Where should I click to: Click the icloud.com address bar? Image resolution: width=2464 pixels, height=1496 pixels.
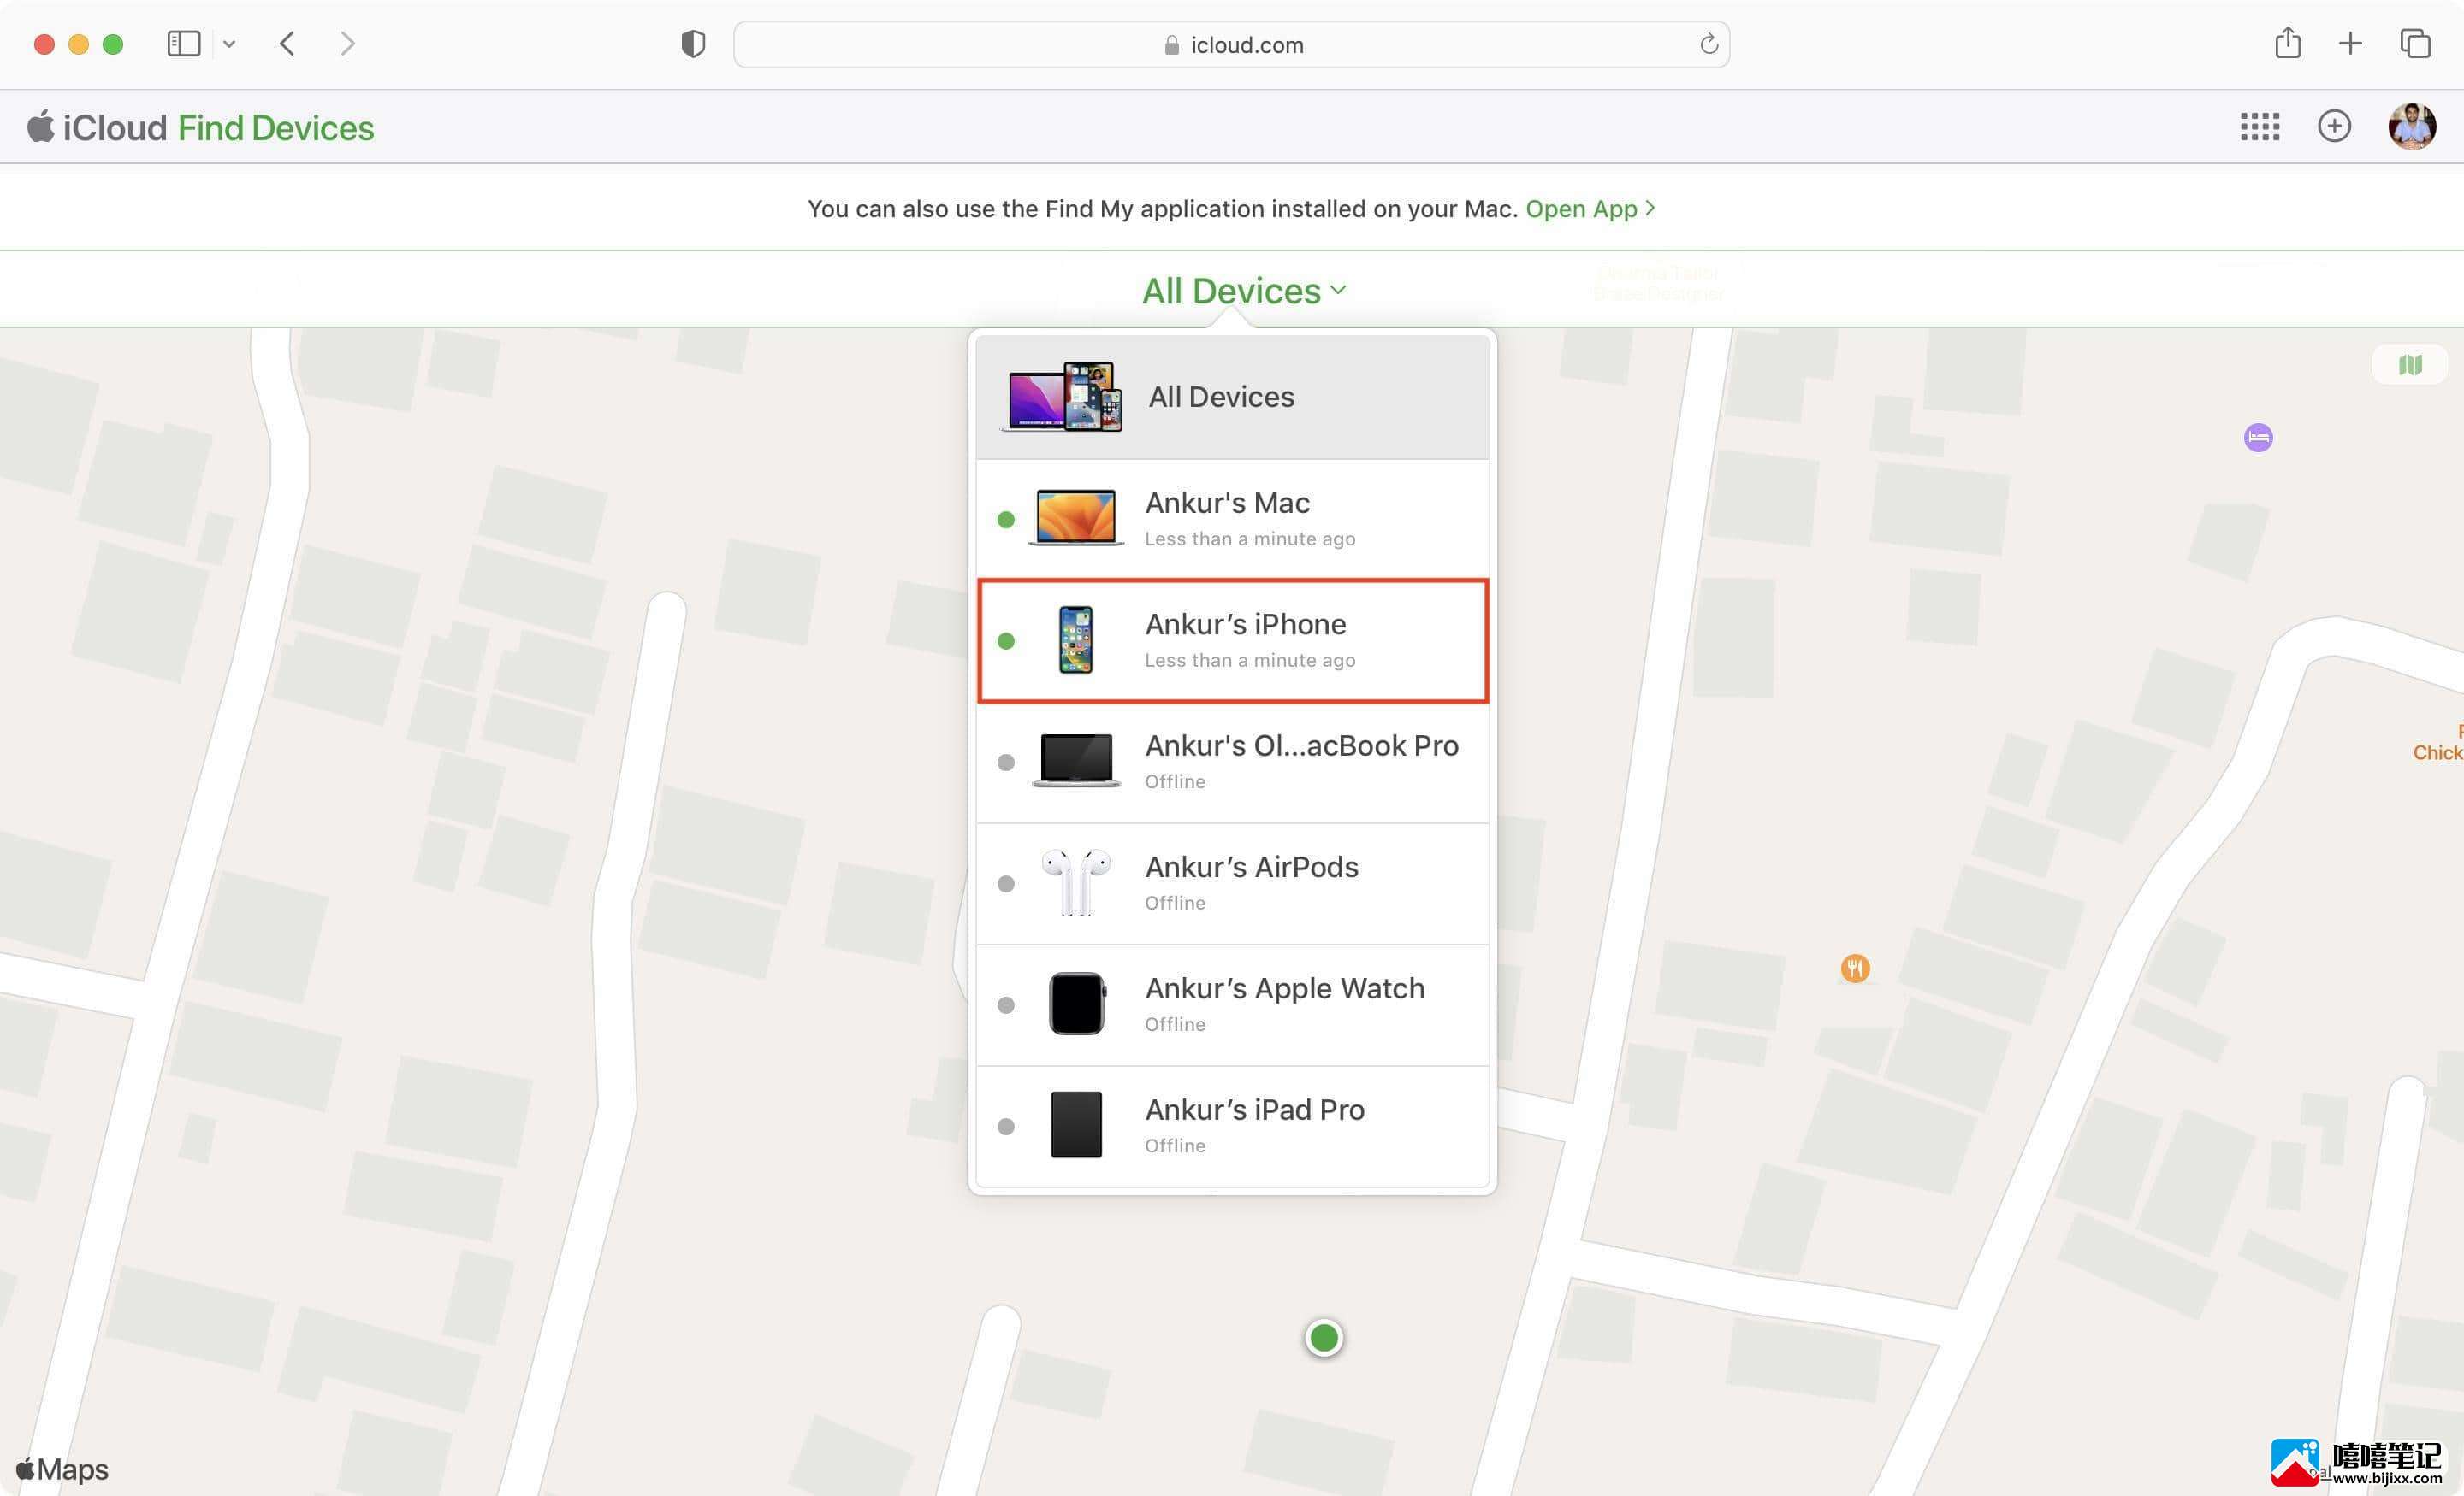point(1231,45)
